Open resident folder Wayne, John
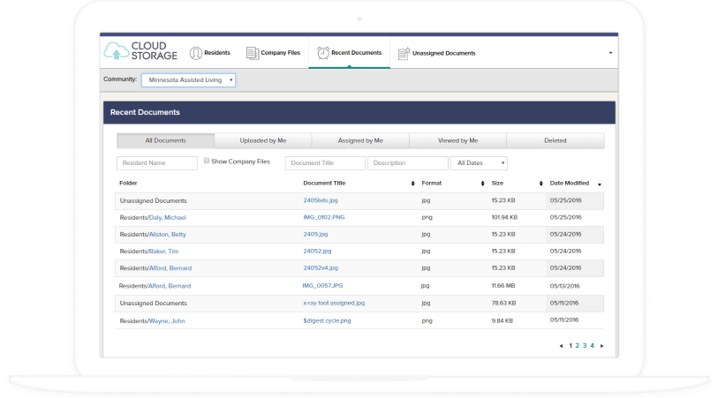The height and width of the screenshot is (398, 718). point(167,321)
